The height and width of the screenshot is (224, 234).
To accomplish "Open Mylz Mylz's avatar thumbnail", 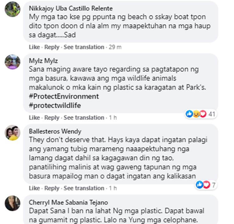I will pos(12,62).
